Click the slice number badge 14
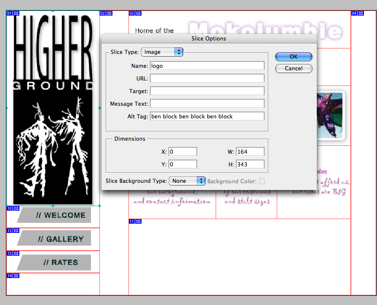This screenshot has height=305, width=377. pyautogui.click(x=10, y=276)
